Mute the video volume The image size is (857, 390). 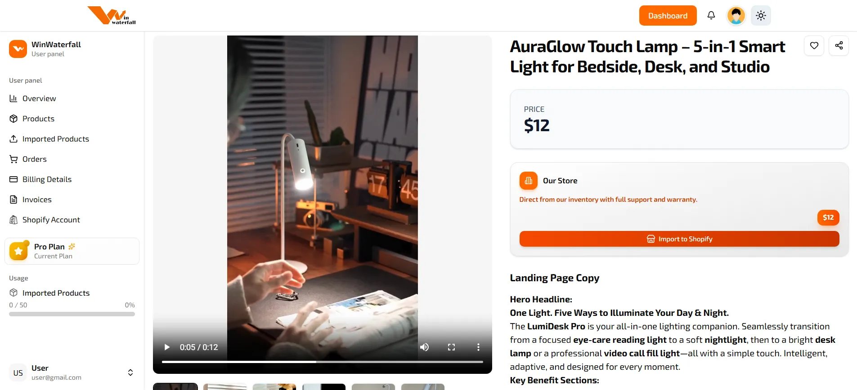pyautogui.click(x=424, y=347)
